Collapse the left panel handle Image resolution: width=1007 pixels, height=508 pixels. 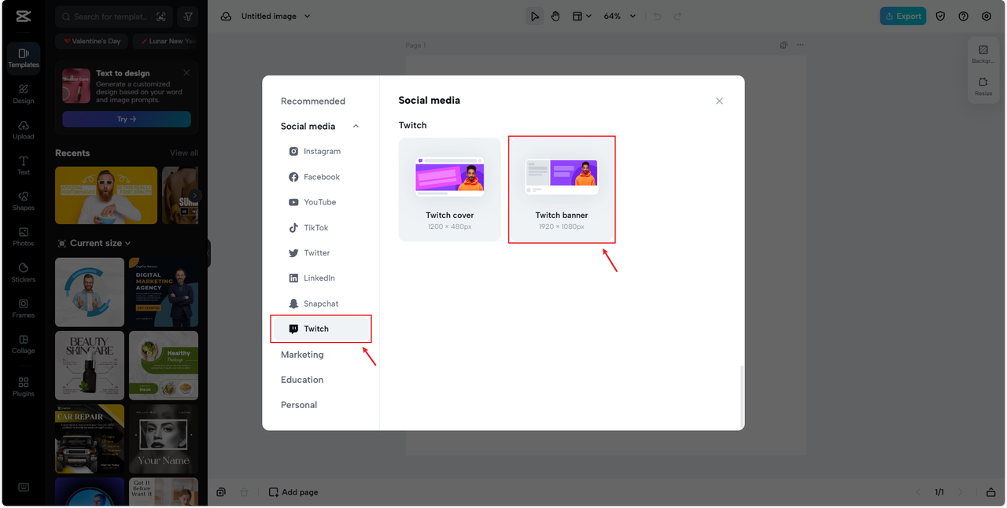click(209, 253)
